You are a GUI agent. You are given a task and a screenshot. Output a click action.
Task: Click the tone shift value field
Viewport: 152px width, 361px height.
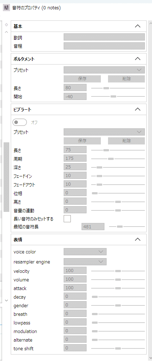tap(75, 348)
